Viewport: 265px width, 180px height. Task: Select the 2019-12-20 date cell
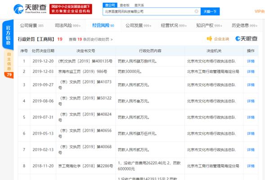click(43, 61)
